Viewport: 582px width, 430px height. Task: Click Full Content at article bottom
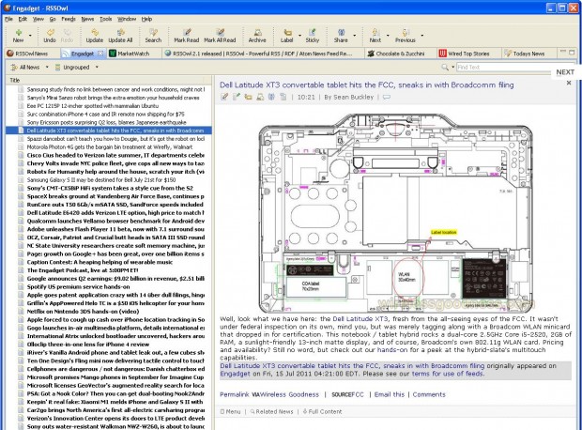(x=322, y=411)
